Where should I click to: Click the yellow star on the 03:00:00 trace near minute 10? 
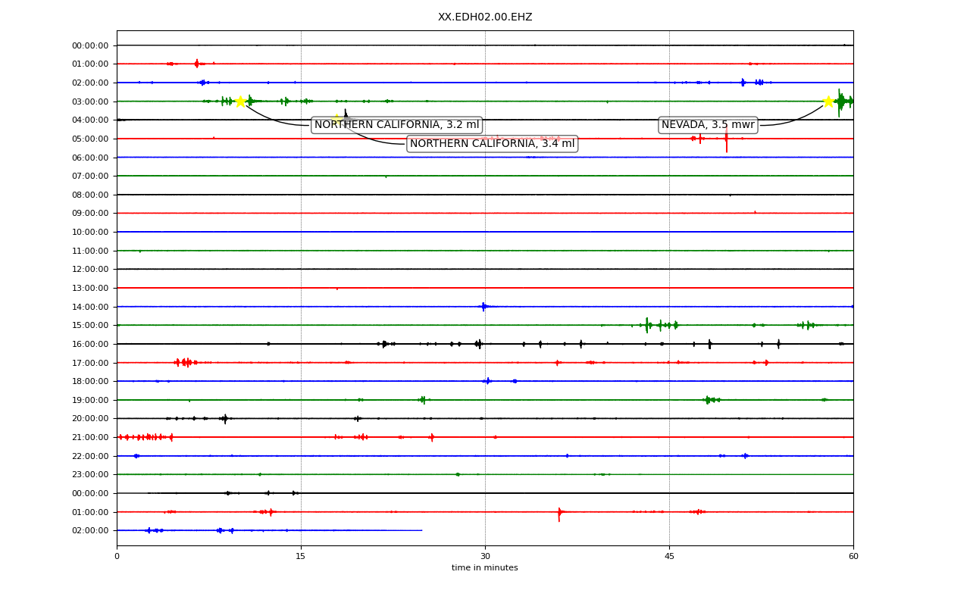[240, 101]
